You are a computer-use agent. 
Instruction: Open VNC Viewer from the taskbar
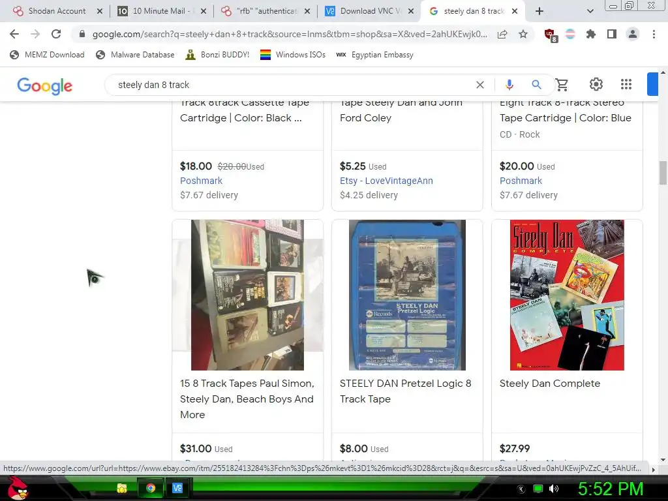click(177, 488)
